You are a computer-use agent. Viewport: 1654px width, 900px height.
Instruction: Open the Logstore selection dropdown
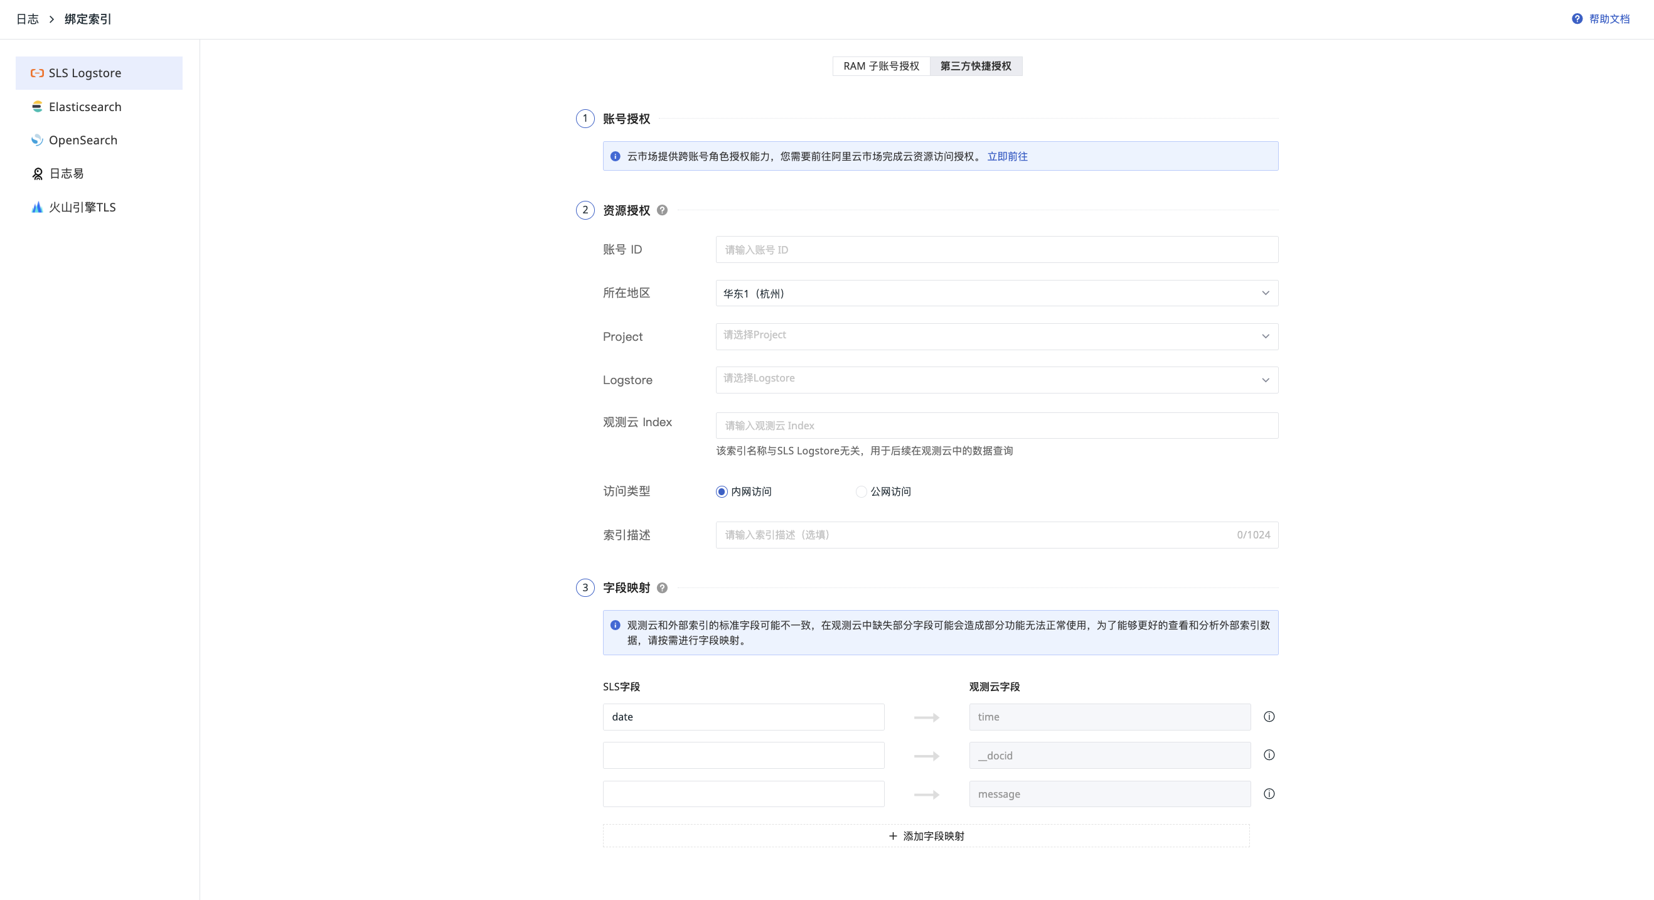pos(996,380)
